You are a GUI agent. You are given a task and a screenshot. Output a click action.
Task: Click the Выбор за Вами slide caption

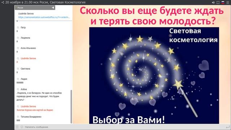pos(128,120)
